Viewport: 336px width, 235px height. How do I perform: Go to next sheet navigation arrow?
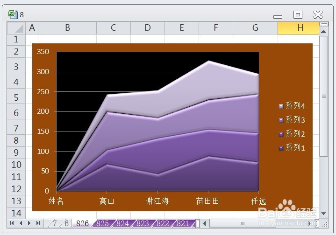(x=29, y=223)
